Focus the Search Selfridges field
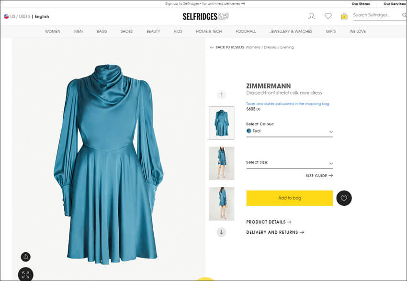407x281 pixels. tap(376, 15)
